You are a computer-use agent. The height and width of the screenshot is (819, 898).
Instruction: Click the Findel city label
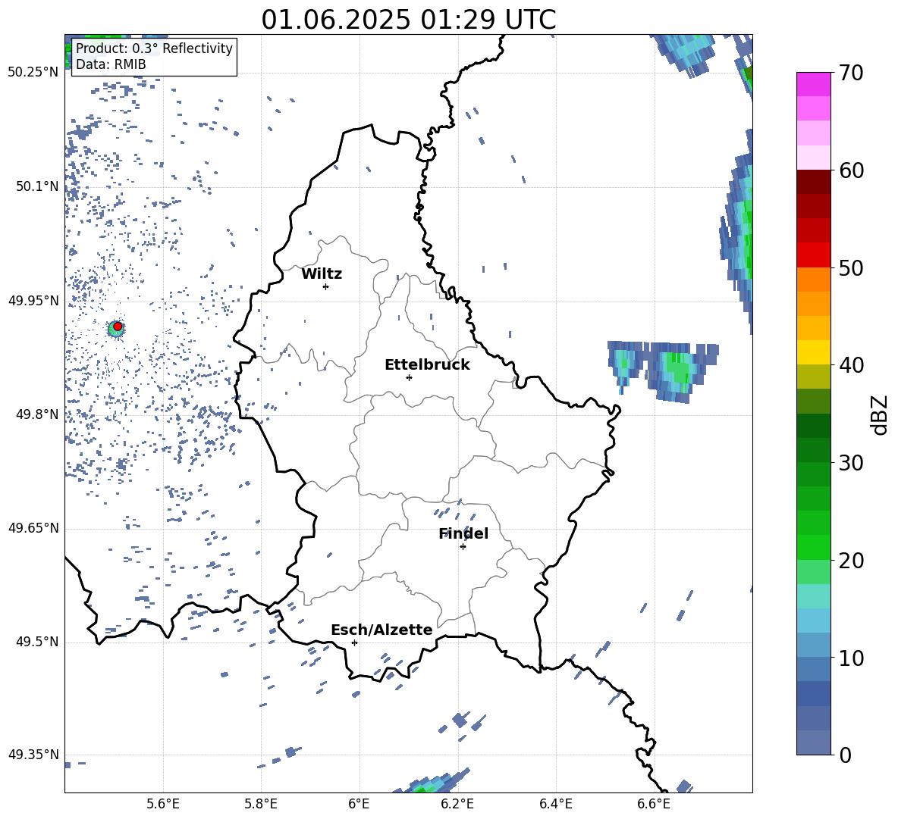463,533
